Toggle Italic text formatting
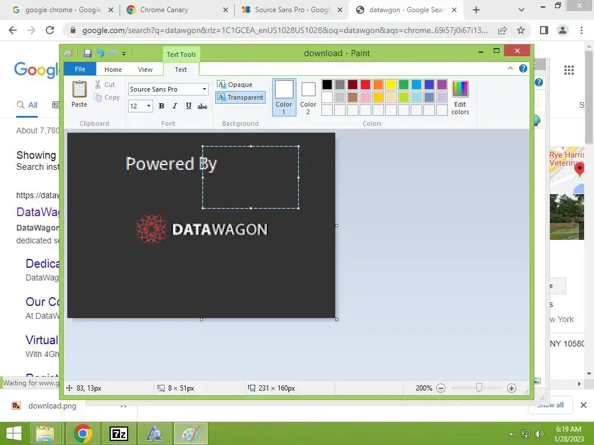Image resolution: width=594 pixels, height=445 pixels. (175, 106)
